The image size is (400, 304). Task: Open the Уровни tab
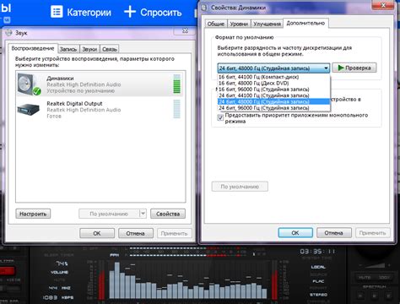click(239, 24)
